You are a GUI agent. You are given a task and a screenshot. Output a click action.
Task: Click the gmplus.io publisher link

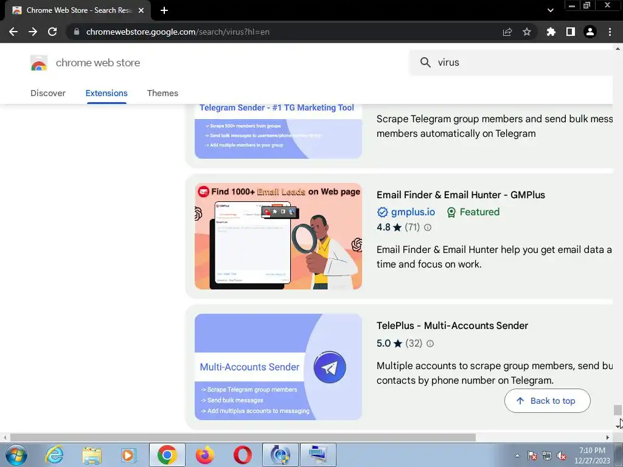coord(413,212)
